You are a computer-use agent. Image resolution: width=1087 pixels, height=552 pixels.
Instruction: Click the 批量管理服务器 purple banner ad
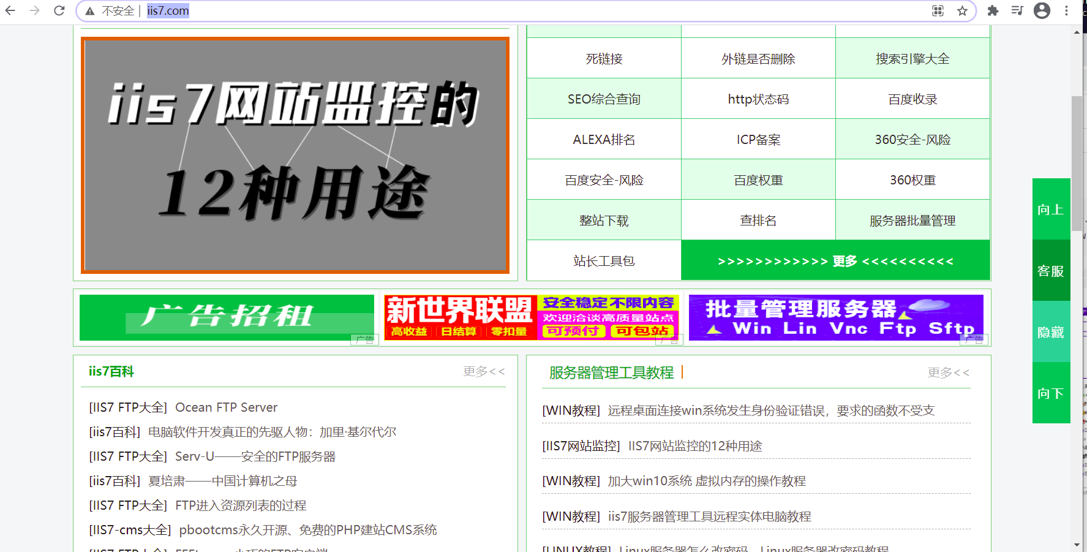pos(836,317)
